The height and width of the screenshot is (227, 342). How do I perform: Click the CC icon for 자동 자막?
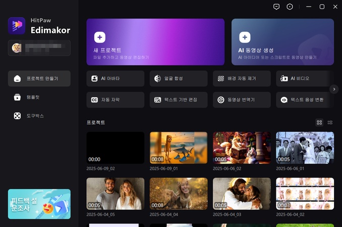pos(94,100)
